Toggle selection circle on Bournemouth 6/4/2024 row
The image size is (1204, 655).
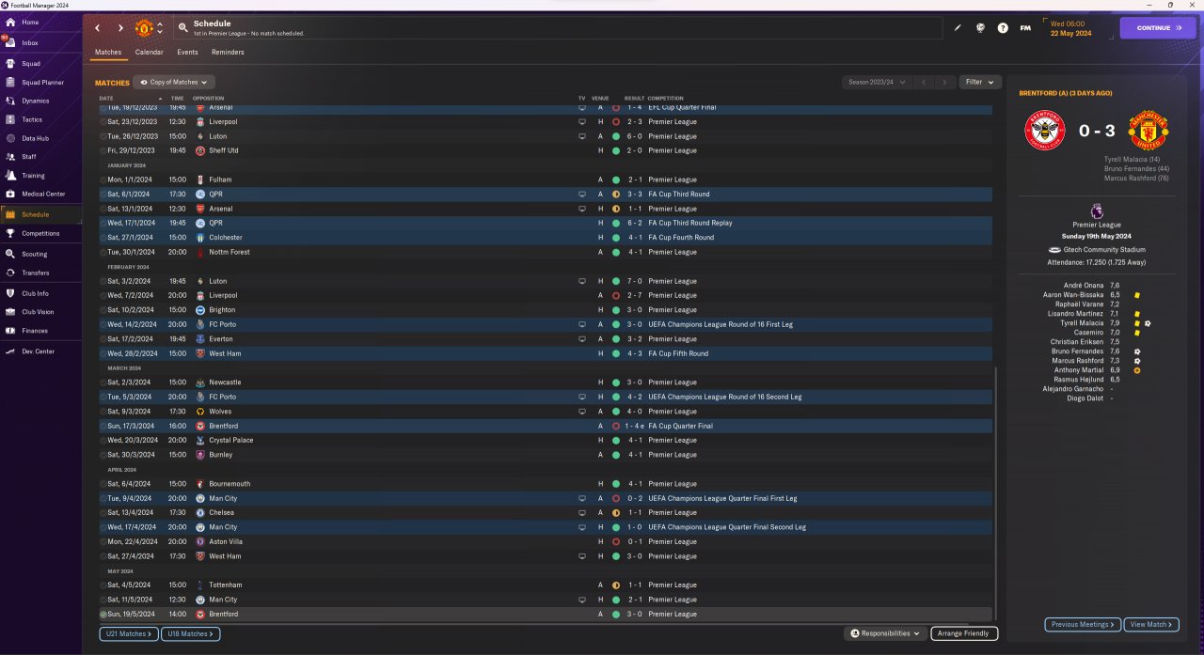coord(103,484)
